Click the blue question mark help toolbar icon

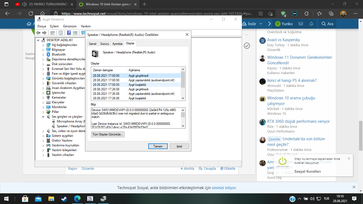[x=69, y=33]
